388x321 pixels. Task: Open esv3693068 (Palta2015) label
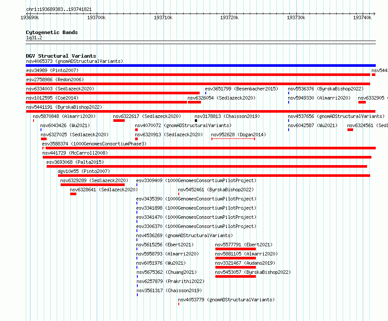click(75, 162)
